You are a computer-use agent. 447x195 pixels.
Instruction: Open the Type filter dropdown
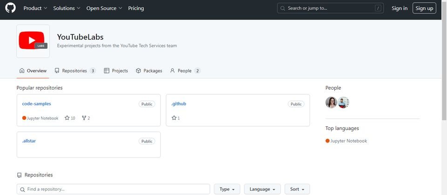click(227, 189)
